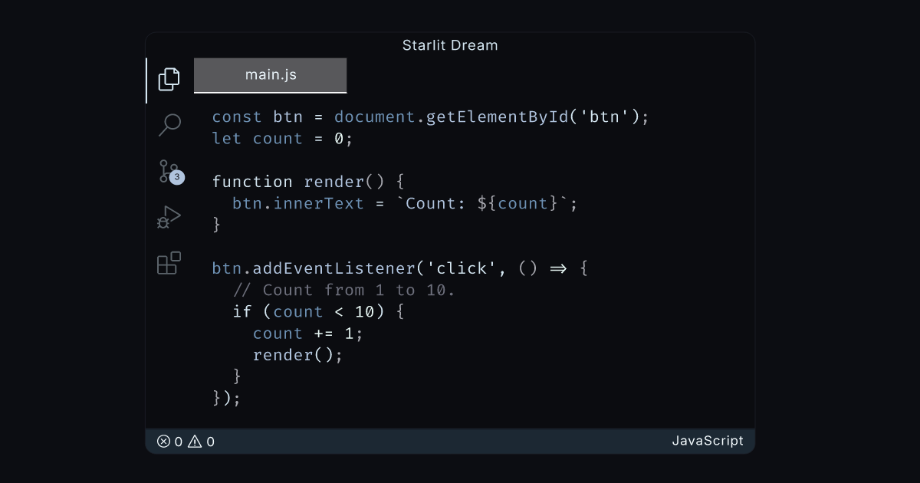Open the Extensions blocks icon
Image resolution: width=920 pixels, height=483 pixels.
169,263
